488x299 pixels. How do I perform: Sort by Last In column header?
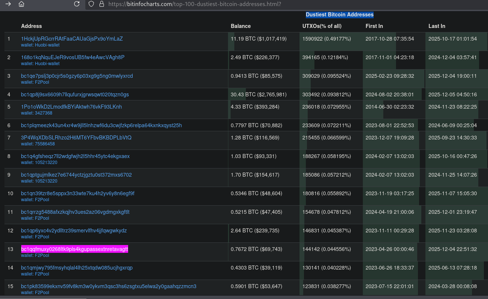[x=437, y=26]
